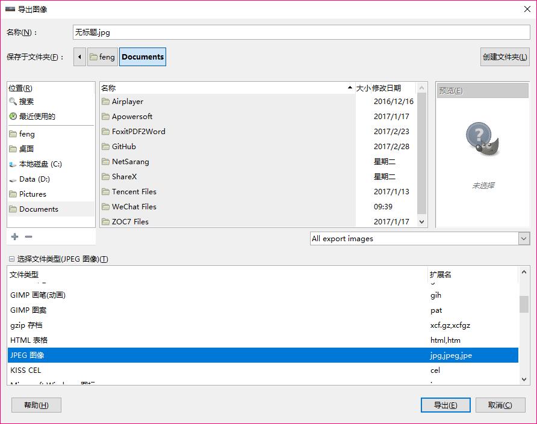Screen dimensions: 537x424
Task: Click the Export (导出) button
Action: tap(445, 405)
